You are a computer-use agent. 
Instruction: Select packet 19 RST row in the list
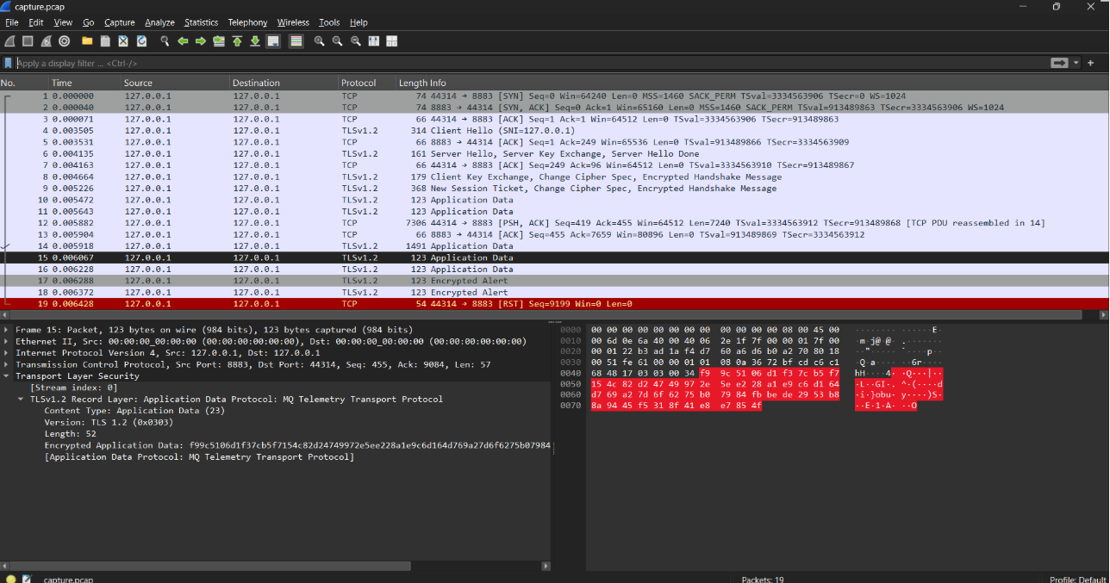tap(554, 304)
